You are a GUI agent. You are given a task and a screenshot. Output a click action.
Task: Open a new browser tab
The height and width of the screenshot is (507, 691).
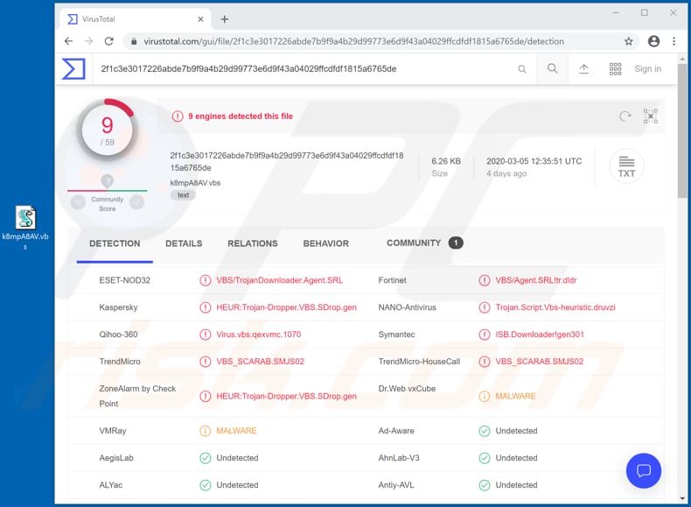click(x=225, y=19)
